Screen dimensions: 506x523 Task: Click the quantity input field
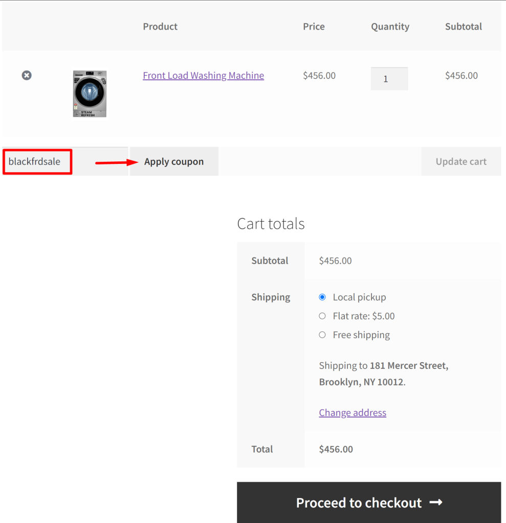point(389,79)
